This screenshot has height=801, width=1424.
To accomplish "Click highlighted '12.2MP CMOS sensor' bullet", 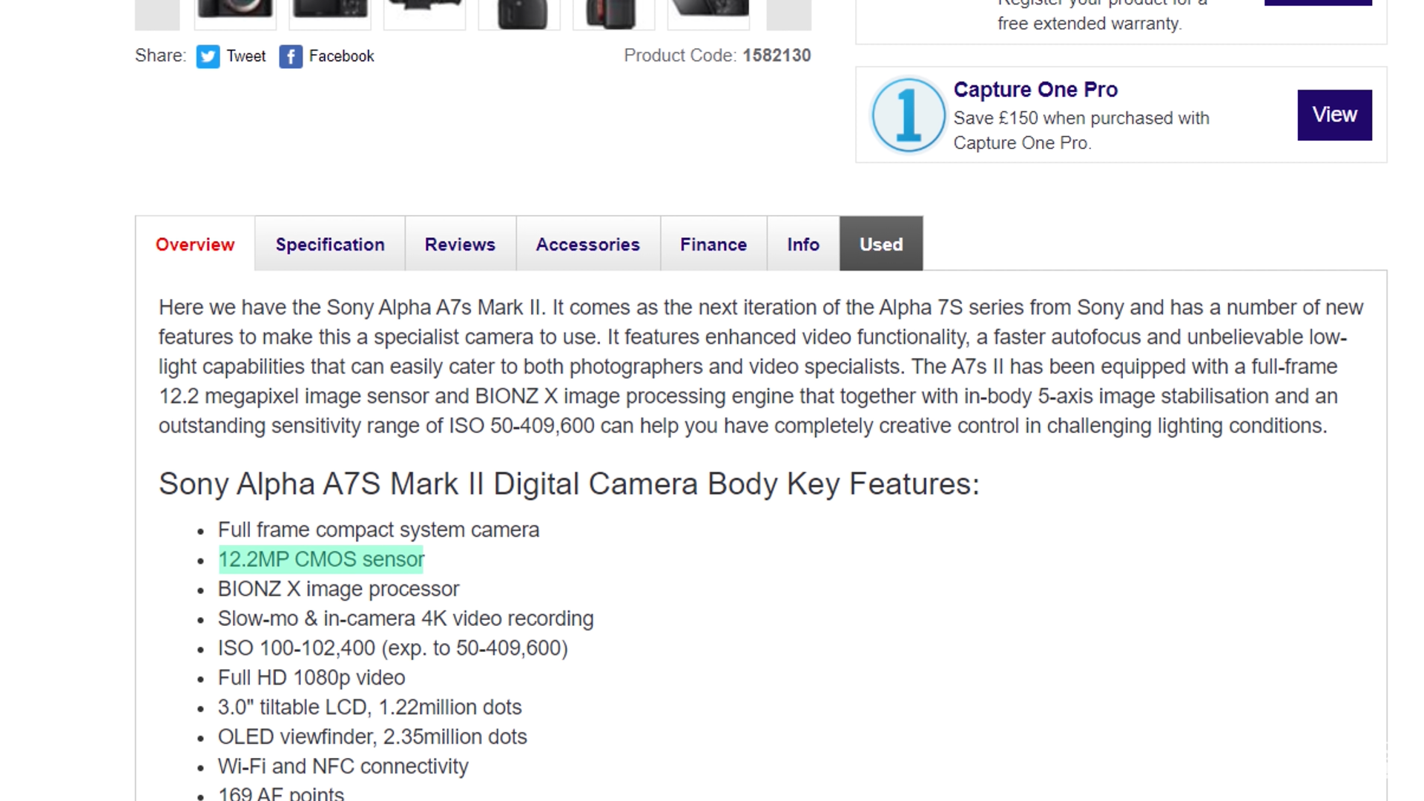I will 321,559.
